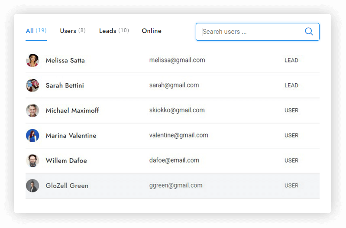This screenshot has height=228, width=346.
Task: Click GloZell Green's profile avatar
Action: pyautogui.click(x=32, y=186)
